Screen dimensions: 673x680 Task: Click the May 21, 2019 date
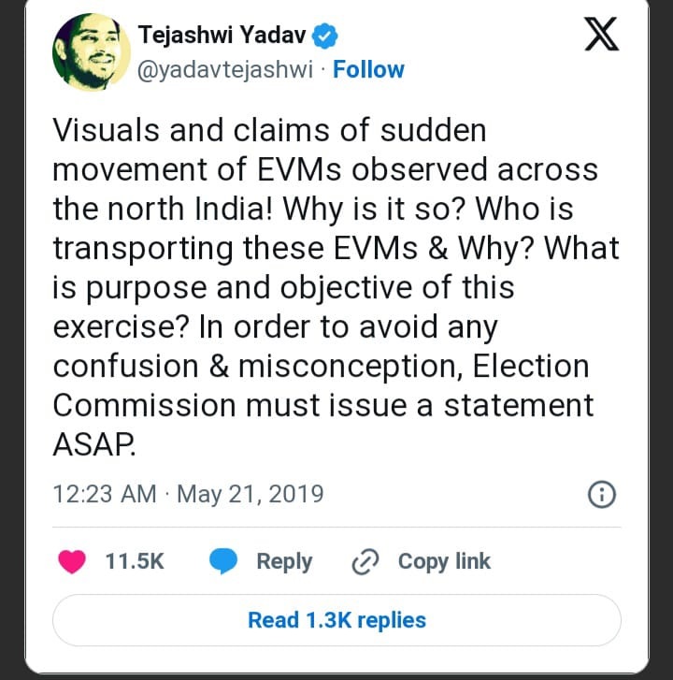[250, 493]
